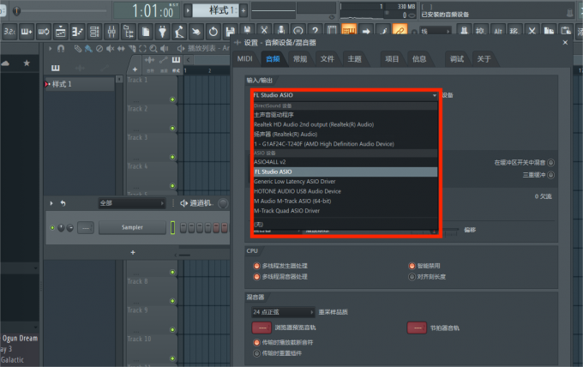The width and height of the screenshot is (583, 367).
Task: Select the paint brush tool in the playlist
Action: click(x=88, y=48)
